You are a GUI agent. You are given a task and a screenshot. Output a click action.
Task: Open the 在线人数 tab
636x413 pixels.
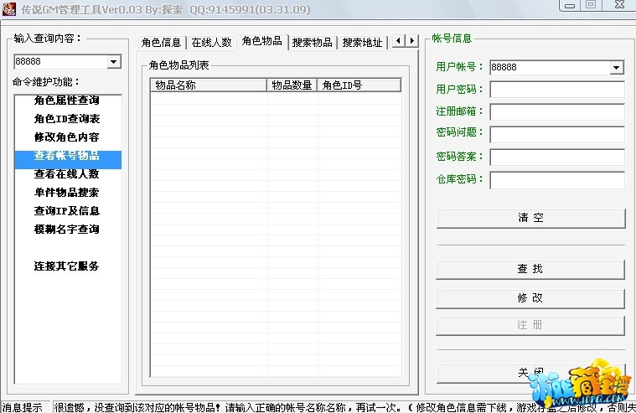pyautogui.click(x=211, y=42)
